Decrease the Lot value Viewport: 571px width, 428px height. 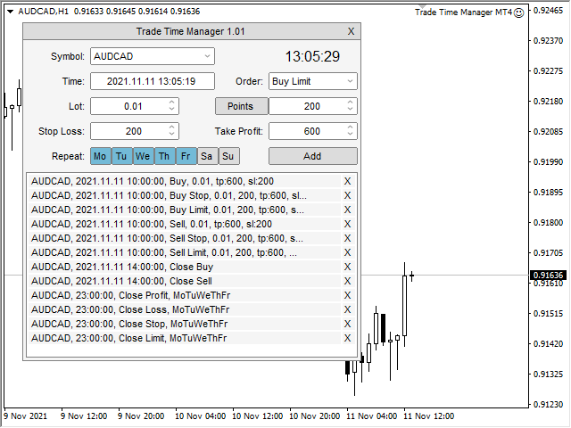[172, 109]
